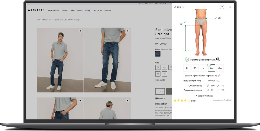Screen dimensions: 260x131
Task: Open the quantity dropdown
Action: click(160, 92)
